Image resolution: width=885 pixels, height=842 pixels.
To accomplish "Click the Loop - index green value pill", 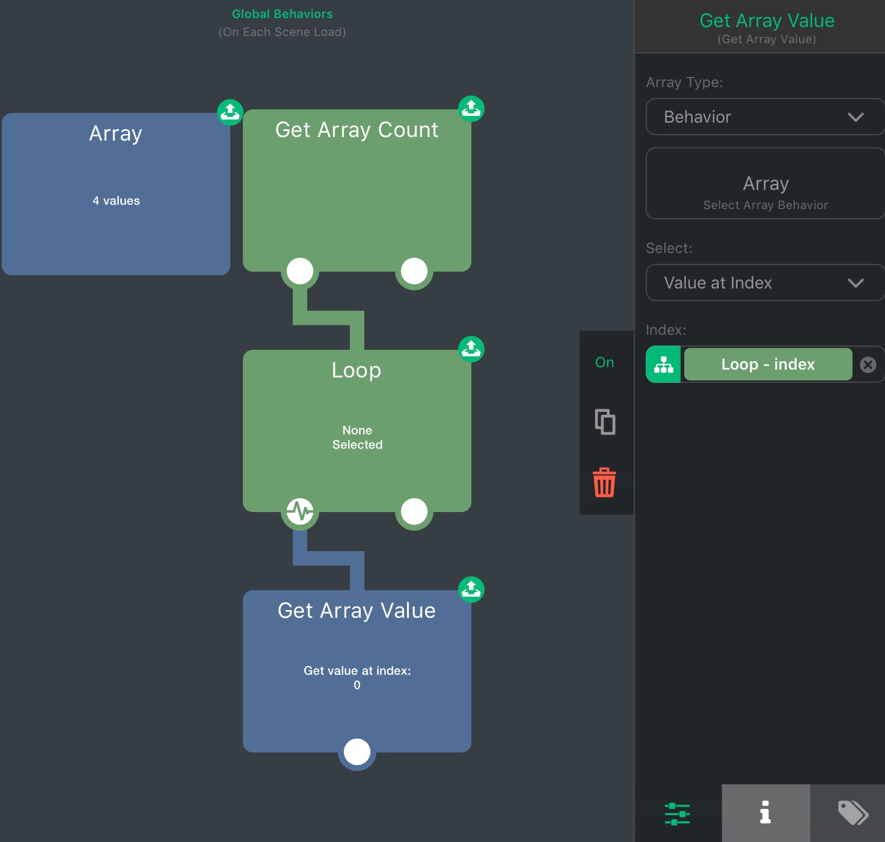I will click(x=768, y=364).
